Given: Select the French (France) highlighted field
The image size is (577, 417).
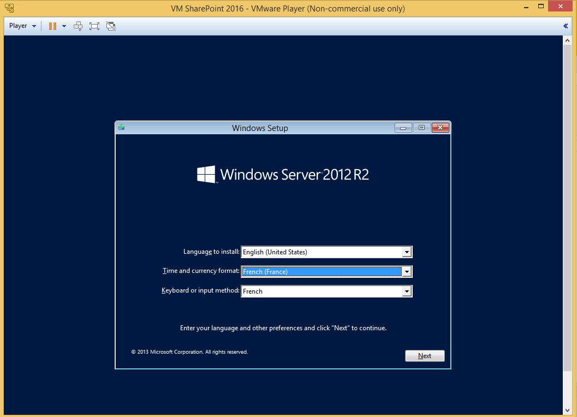Looking at the screenshot, I should tap(322, 272).
